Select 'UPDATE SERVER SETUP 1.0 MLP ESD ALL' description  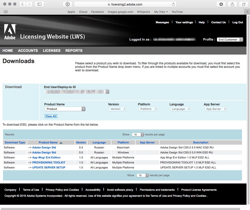[x=188, y=167]
